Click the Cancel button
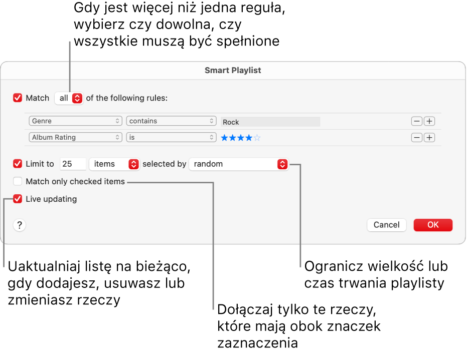467x353 pixels. 387,225
